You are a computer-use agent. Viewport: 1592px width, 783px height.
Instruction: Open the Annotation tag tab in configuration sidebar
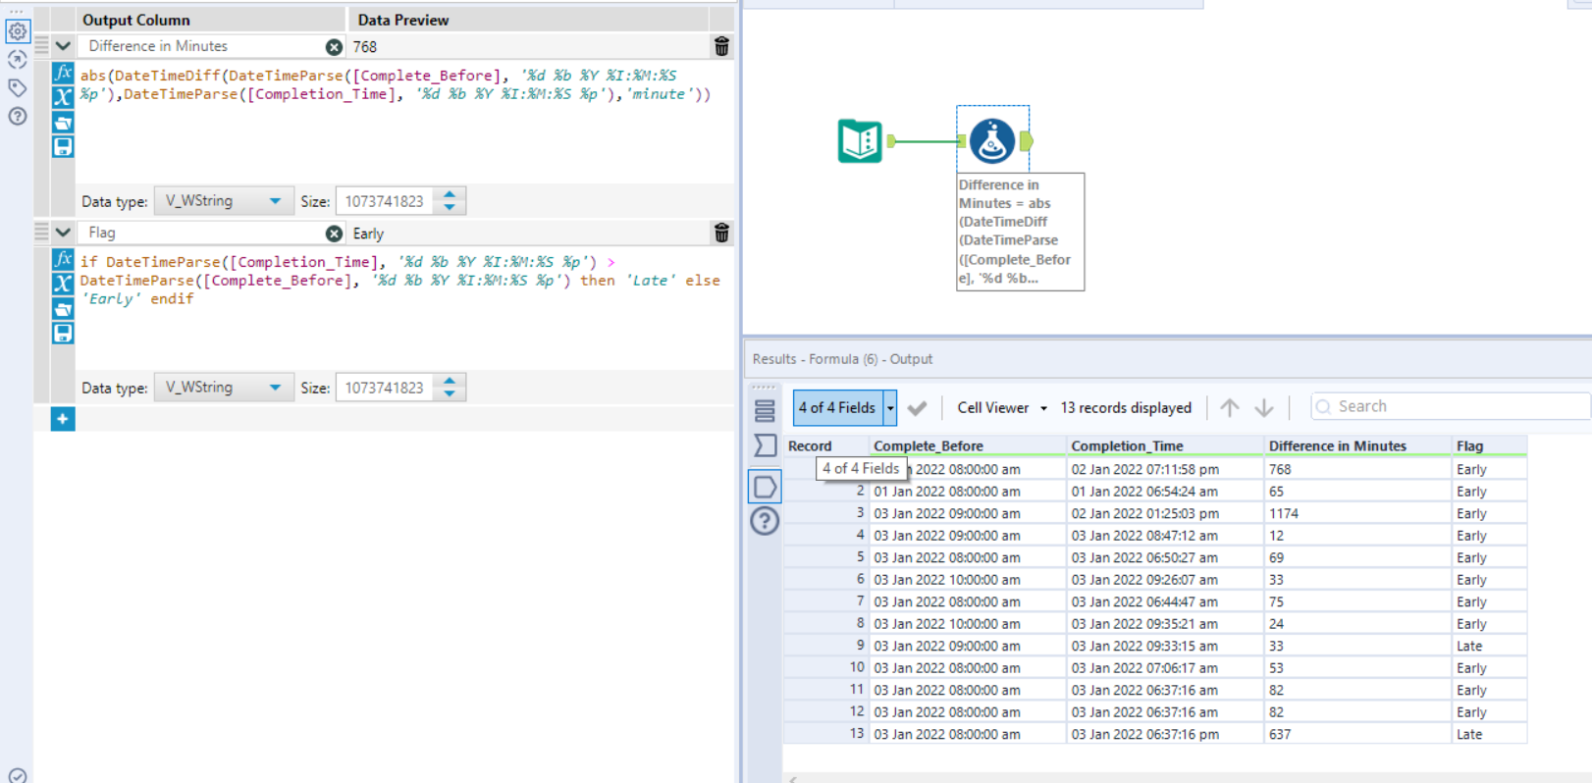(18, 87)
